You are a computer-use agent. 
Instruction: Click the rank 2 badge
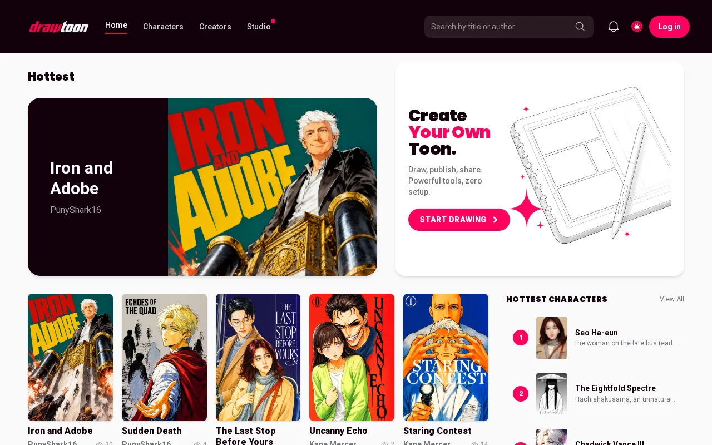(521, 394)
